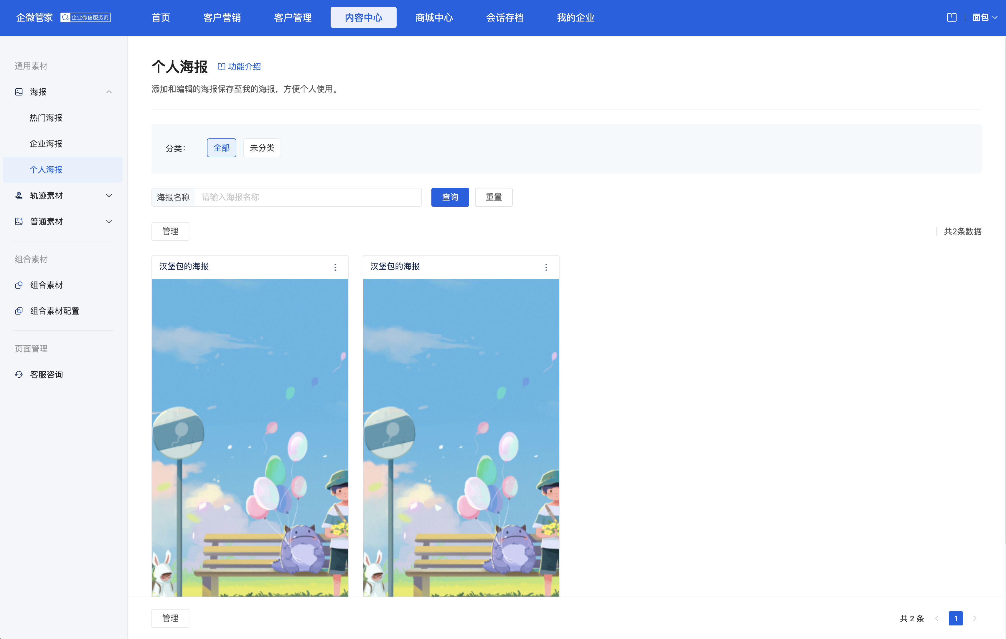The image size is (1006, 639).
Task: Open the 面包 account dropdown
Action: (x=985, y=18)
